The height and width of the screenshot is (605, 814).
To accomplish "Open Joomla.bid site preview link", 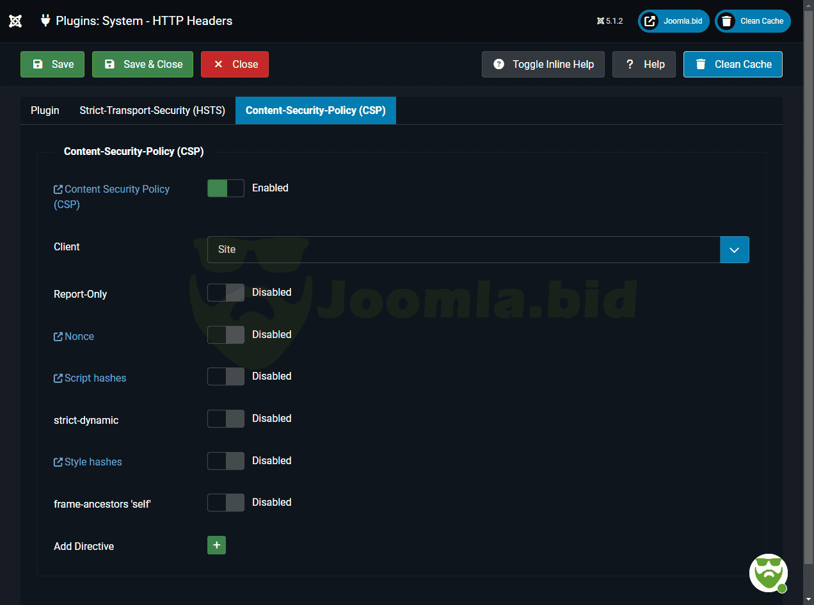I will click(674, 21).
